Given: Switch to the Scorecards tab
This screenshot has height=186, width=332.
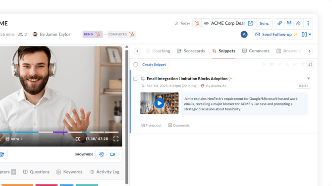Looking at the screenshot, I should coord(191,51).
